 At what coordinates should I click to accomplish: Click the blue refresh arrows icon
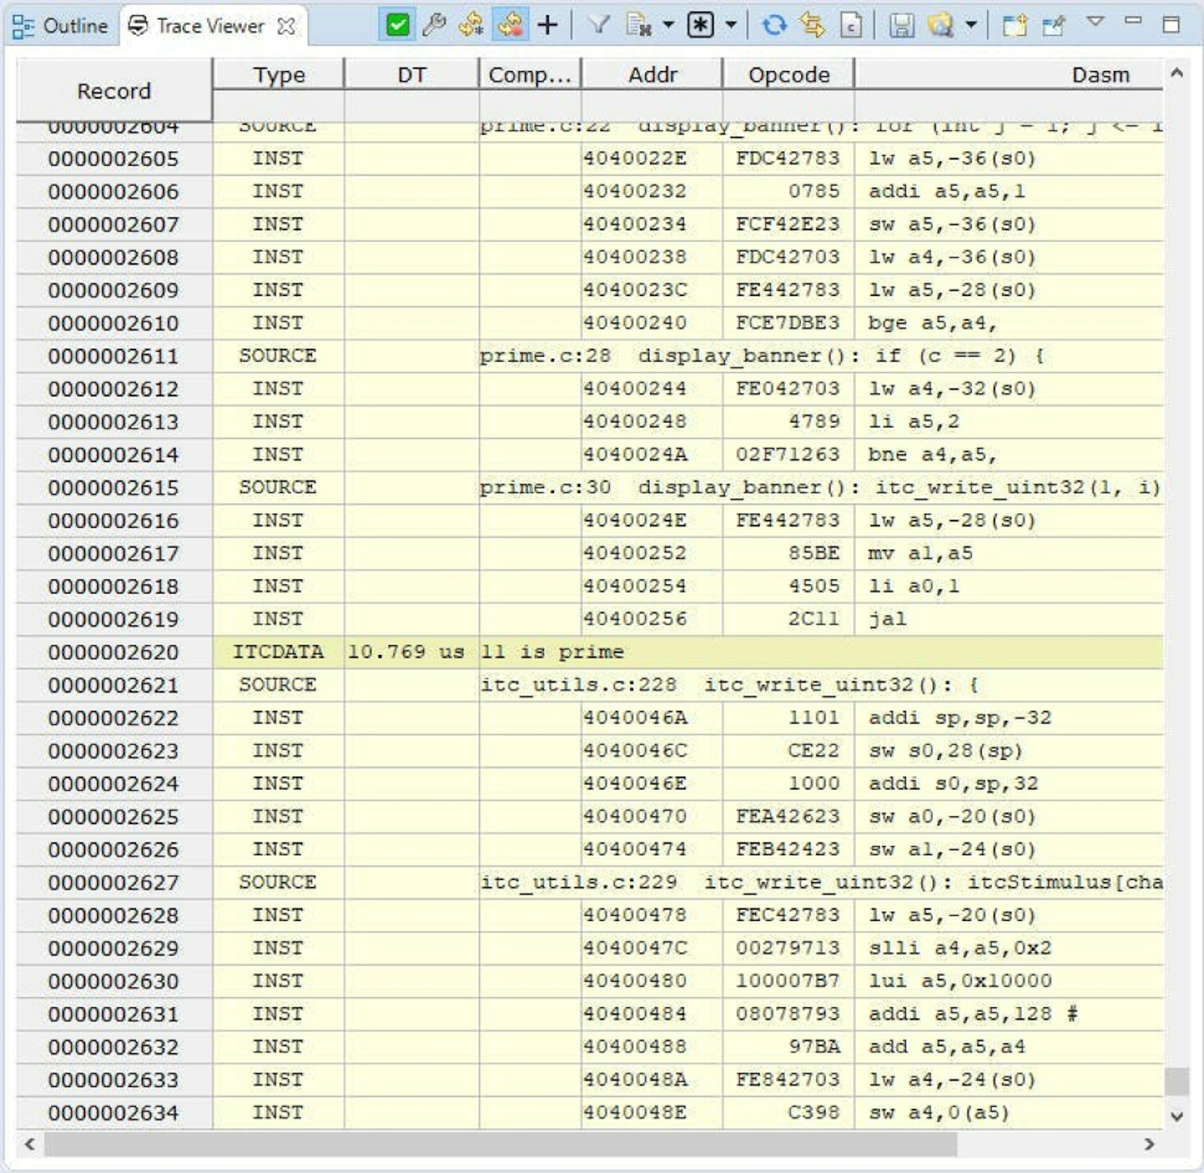(774, 25)
